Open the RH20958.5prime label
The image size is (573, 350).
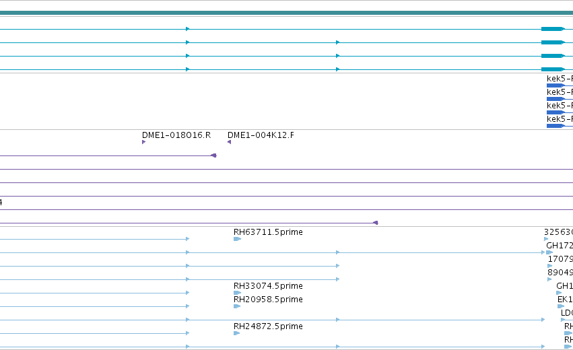[x=268, y=300]
